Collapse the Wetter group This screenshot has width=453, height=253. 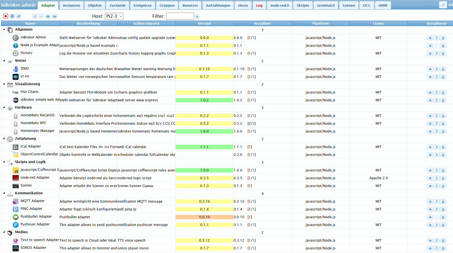click(4, 61)
